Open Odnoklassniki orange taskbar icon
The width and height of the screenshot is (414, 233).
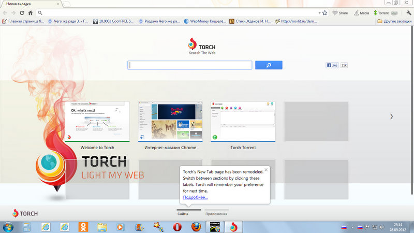[83, 227]
